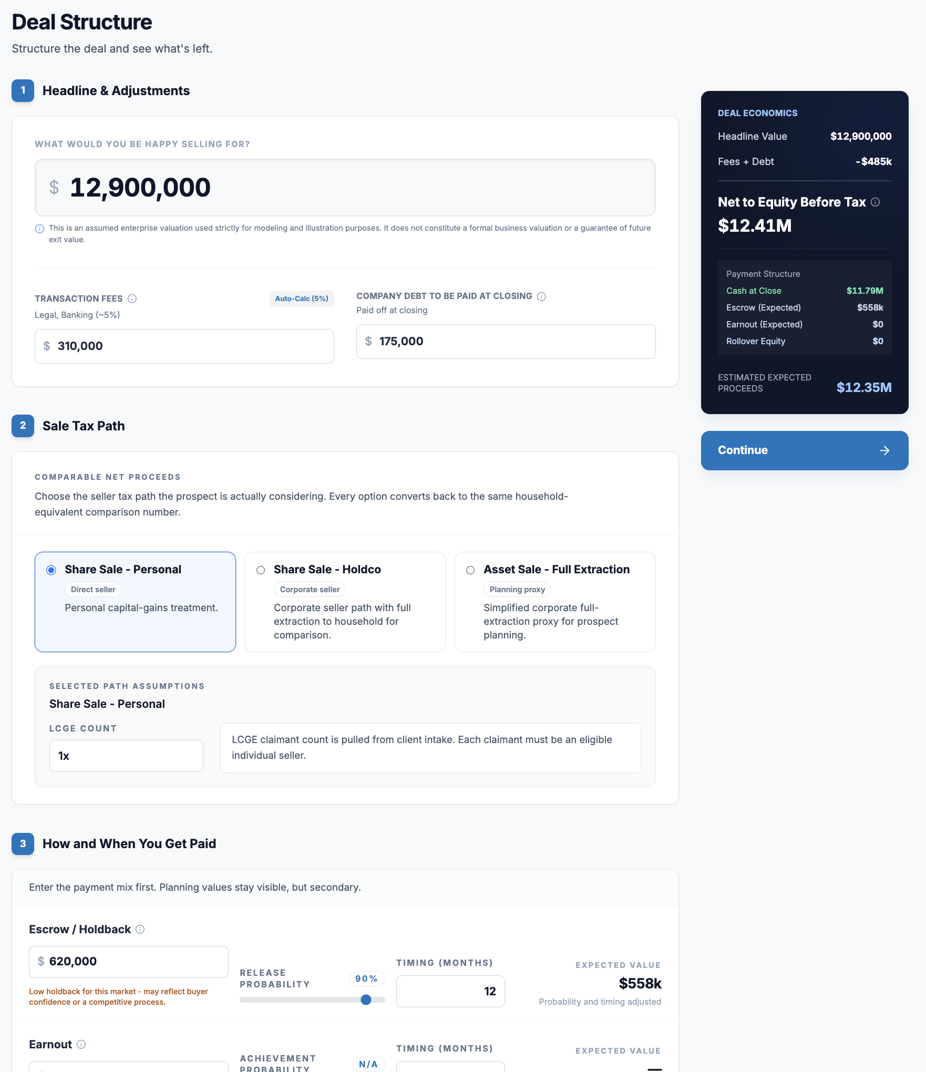Click the arrow icon on the Continue button
Screen dimensions: 926x1072
click(885, 450)
